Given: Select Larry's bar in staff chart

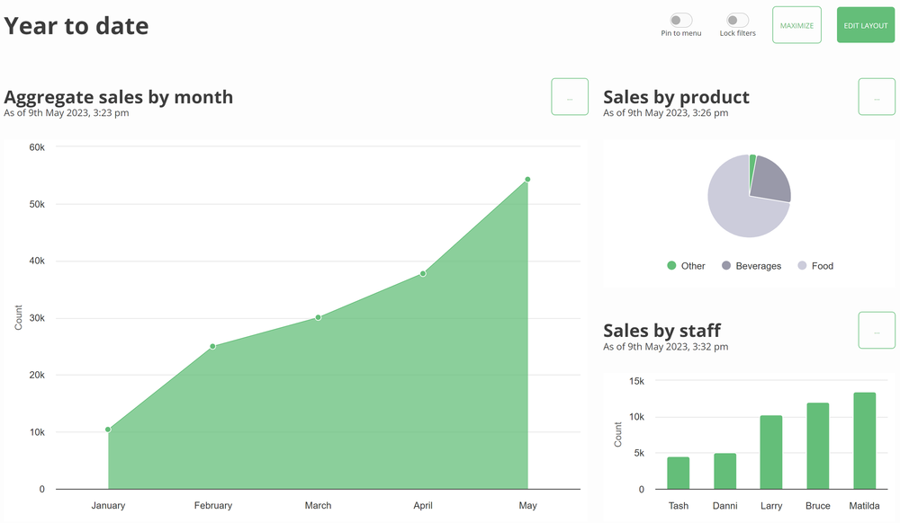Looking at the screenshot, I should pyautogui.click(x=771, y=453).
